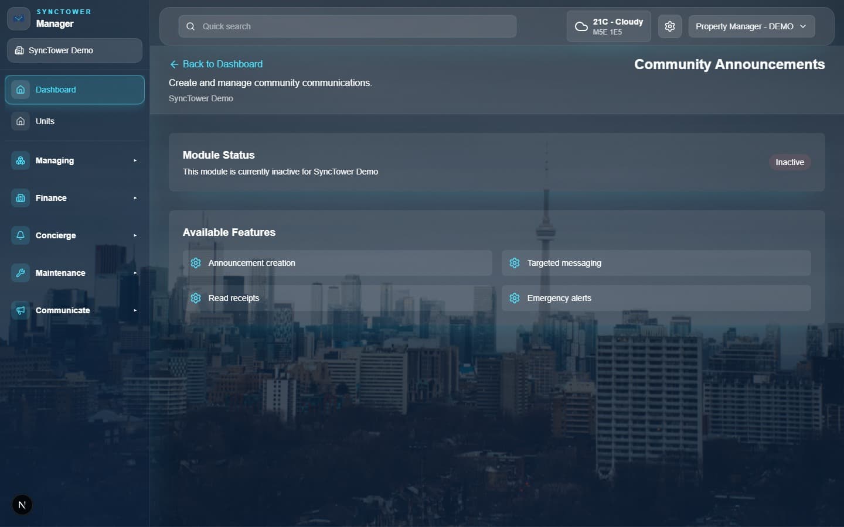
Task: Click the building icon beside SyncTower Demo
Action: tap(19, 50)
